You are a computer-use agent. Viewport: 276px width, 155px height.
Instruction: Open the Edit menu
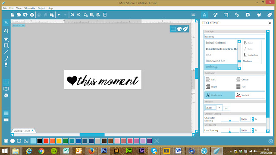pos(12,8)
